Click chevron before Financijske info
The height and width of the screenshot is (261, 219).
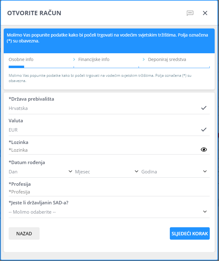(x=74, y=59)
